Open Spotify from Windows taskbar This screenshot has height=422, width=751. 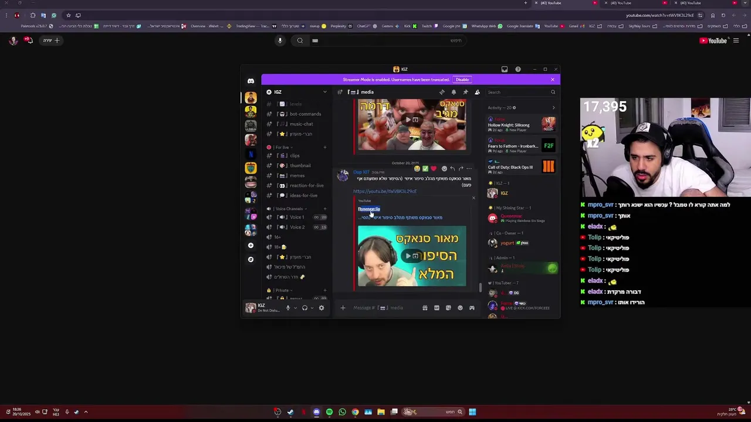point(329,412)
